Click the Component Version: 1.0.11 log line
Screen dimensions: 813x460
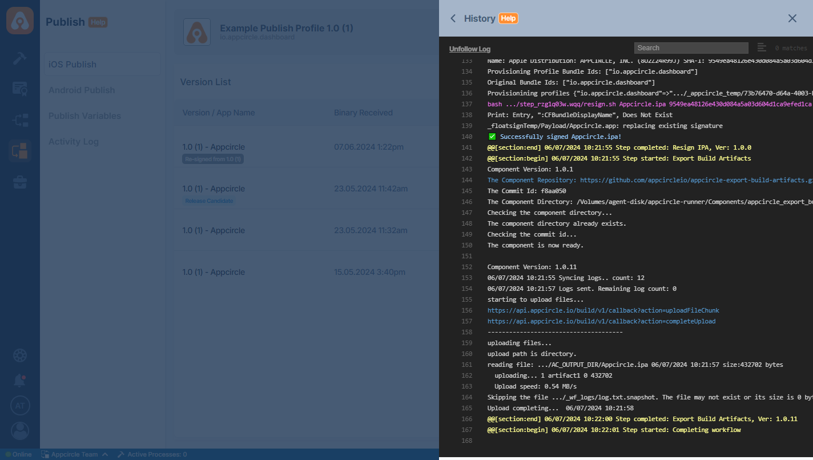click(532, 267)
